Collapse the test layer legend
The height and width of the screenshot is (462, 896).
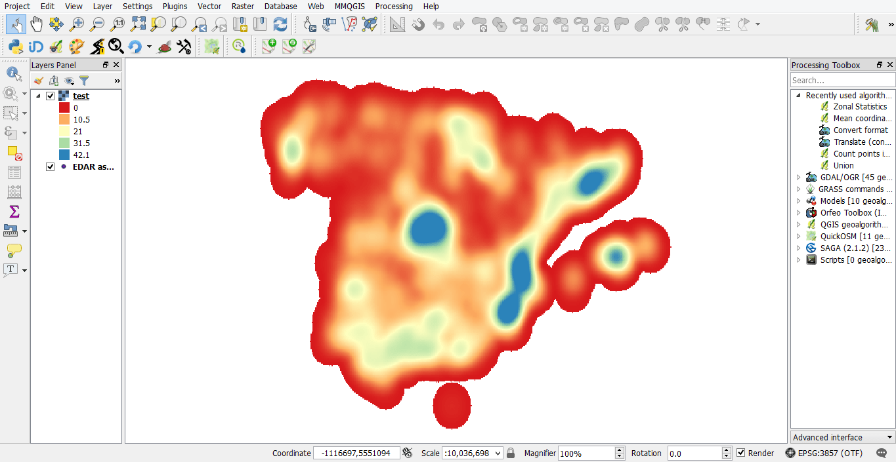coord(38,96)
